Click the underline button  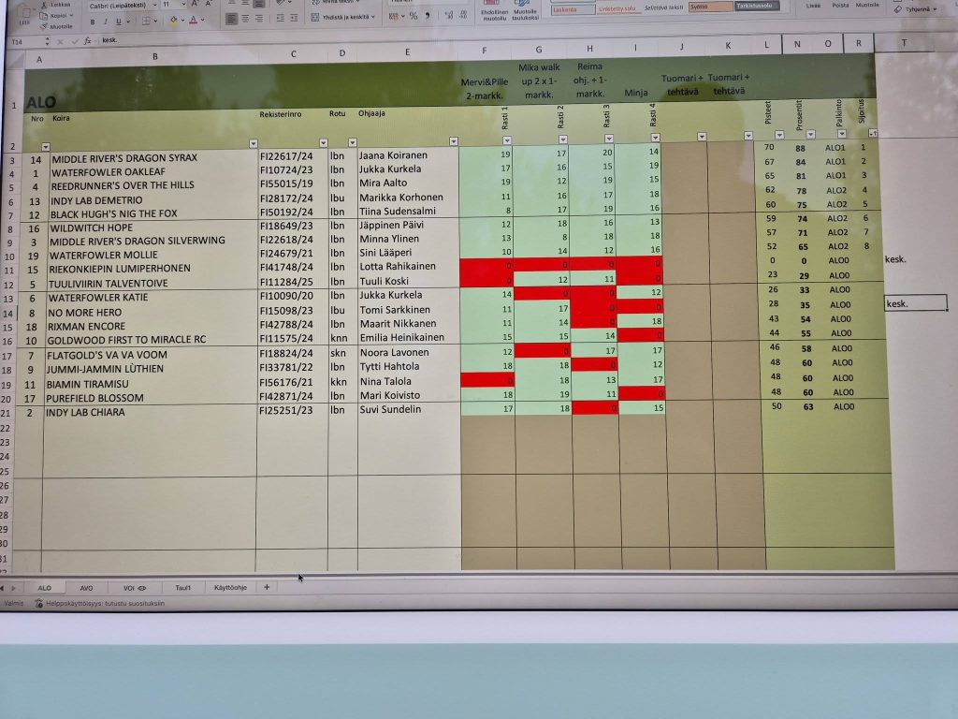coord(119,21)
